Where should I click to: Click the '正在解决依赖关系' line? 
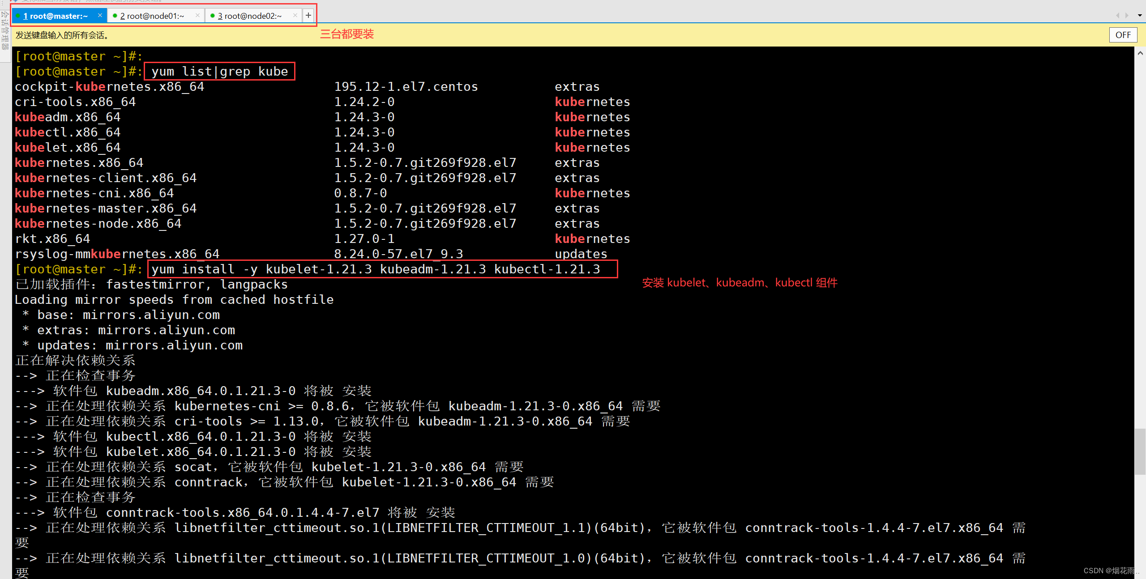click(75, 361)
